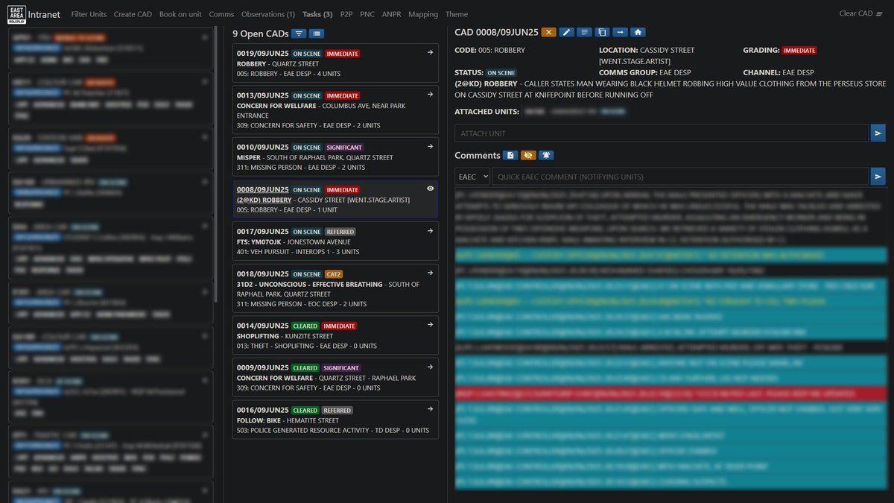
Task: Open Observations (1) in the top bar
Action: tap(267, 14)
